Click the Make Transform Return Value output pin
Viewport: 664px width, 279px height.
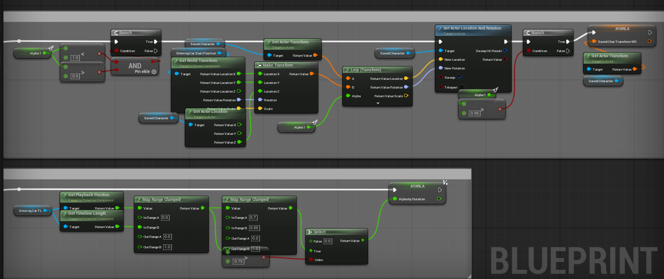point(311,74)
